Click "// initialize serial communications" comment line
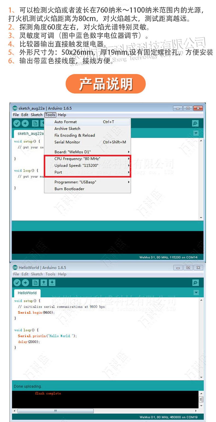This screenshot has height=422, width=216. coord(62,307)
